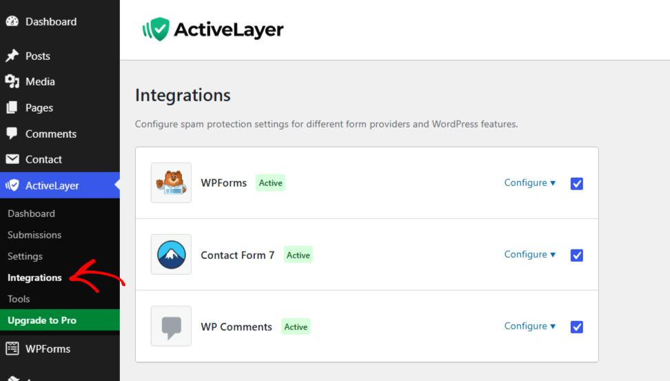Open the Integrations submenu link

[x=34, y=278]
